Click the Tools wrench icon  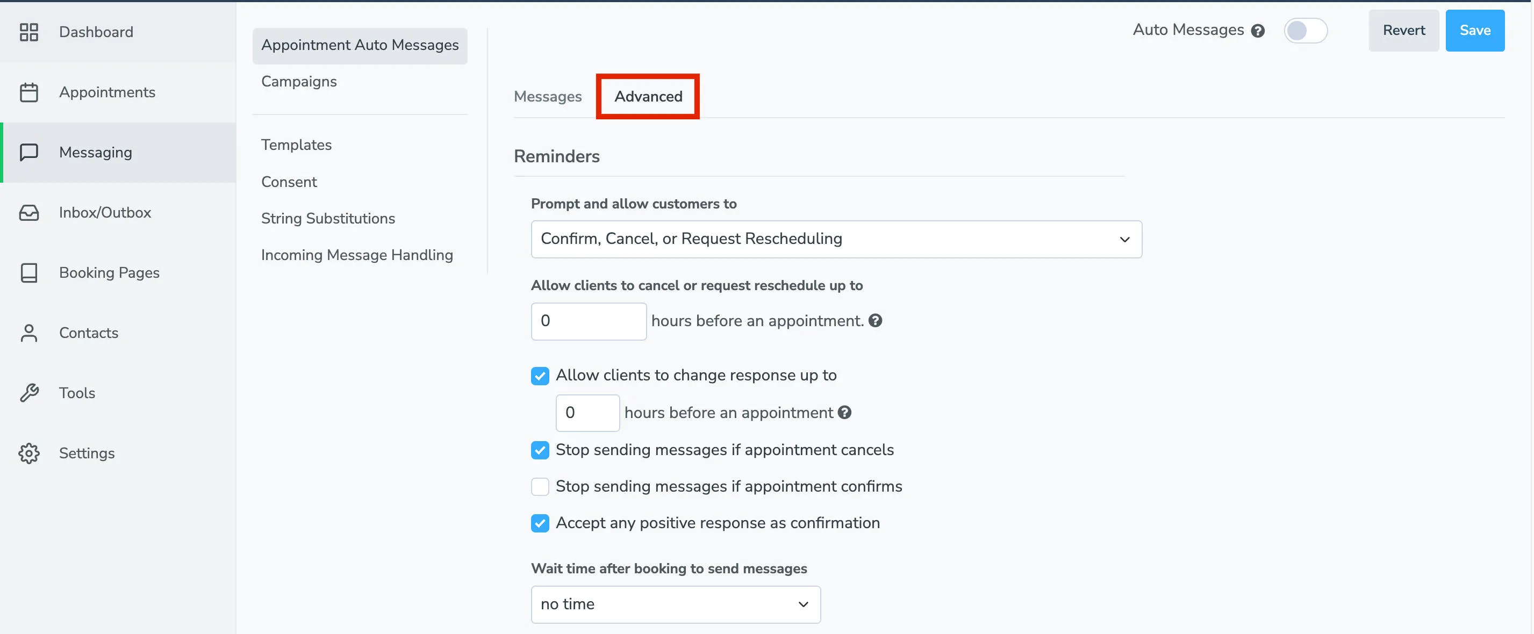tap(28, 393)
